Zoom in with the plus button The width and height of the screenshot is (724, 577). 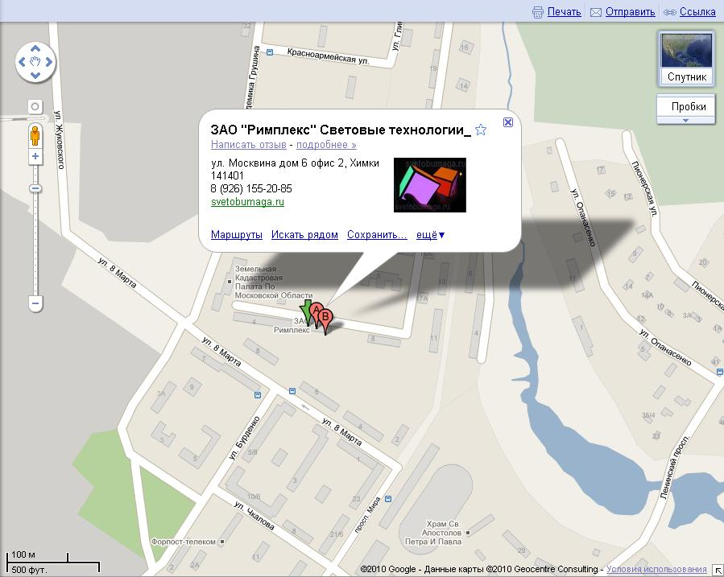coord(35,156)
